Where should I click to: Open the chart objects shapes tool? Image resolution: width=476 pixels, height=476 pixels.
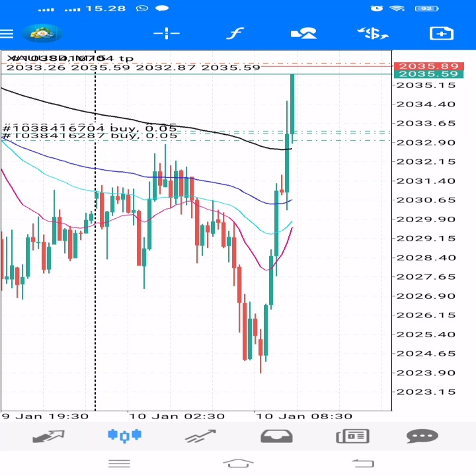click(304, 33)
